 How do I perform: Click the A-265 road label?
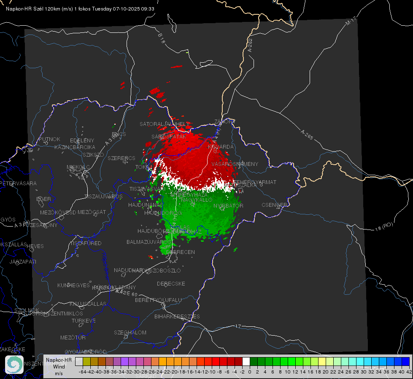[307, 134]
